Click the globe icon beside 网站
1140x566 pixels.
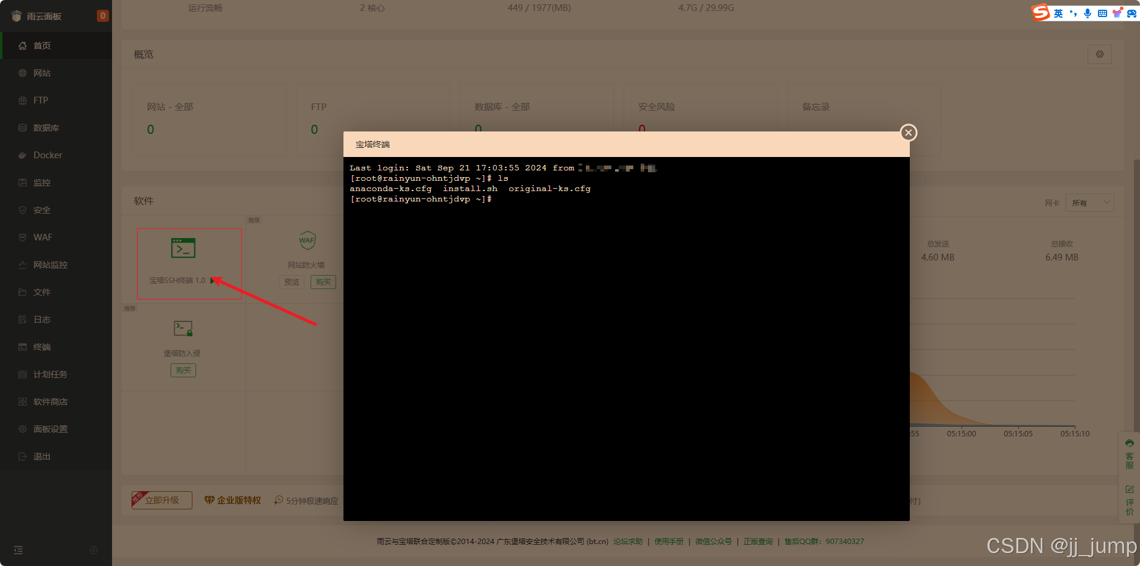click(x=23, y=73)
